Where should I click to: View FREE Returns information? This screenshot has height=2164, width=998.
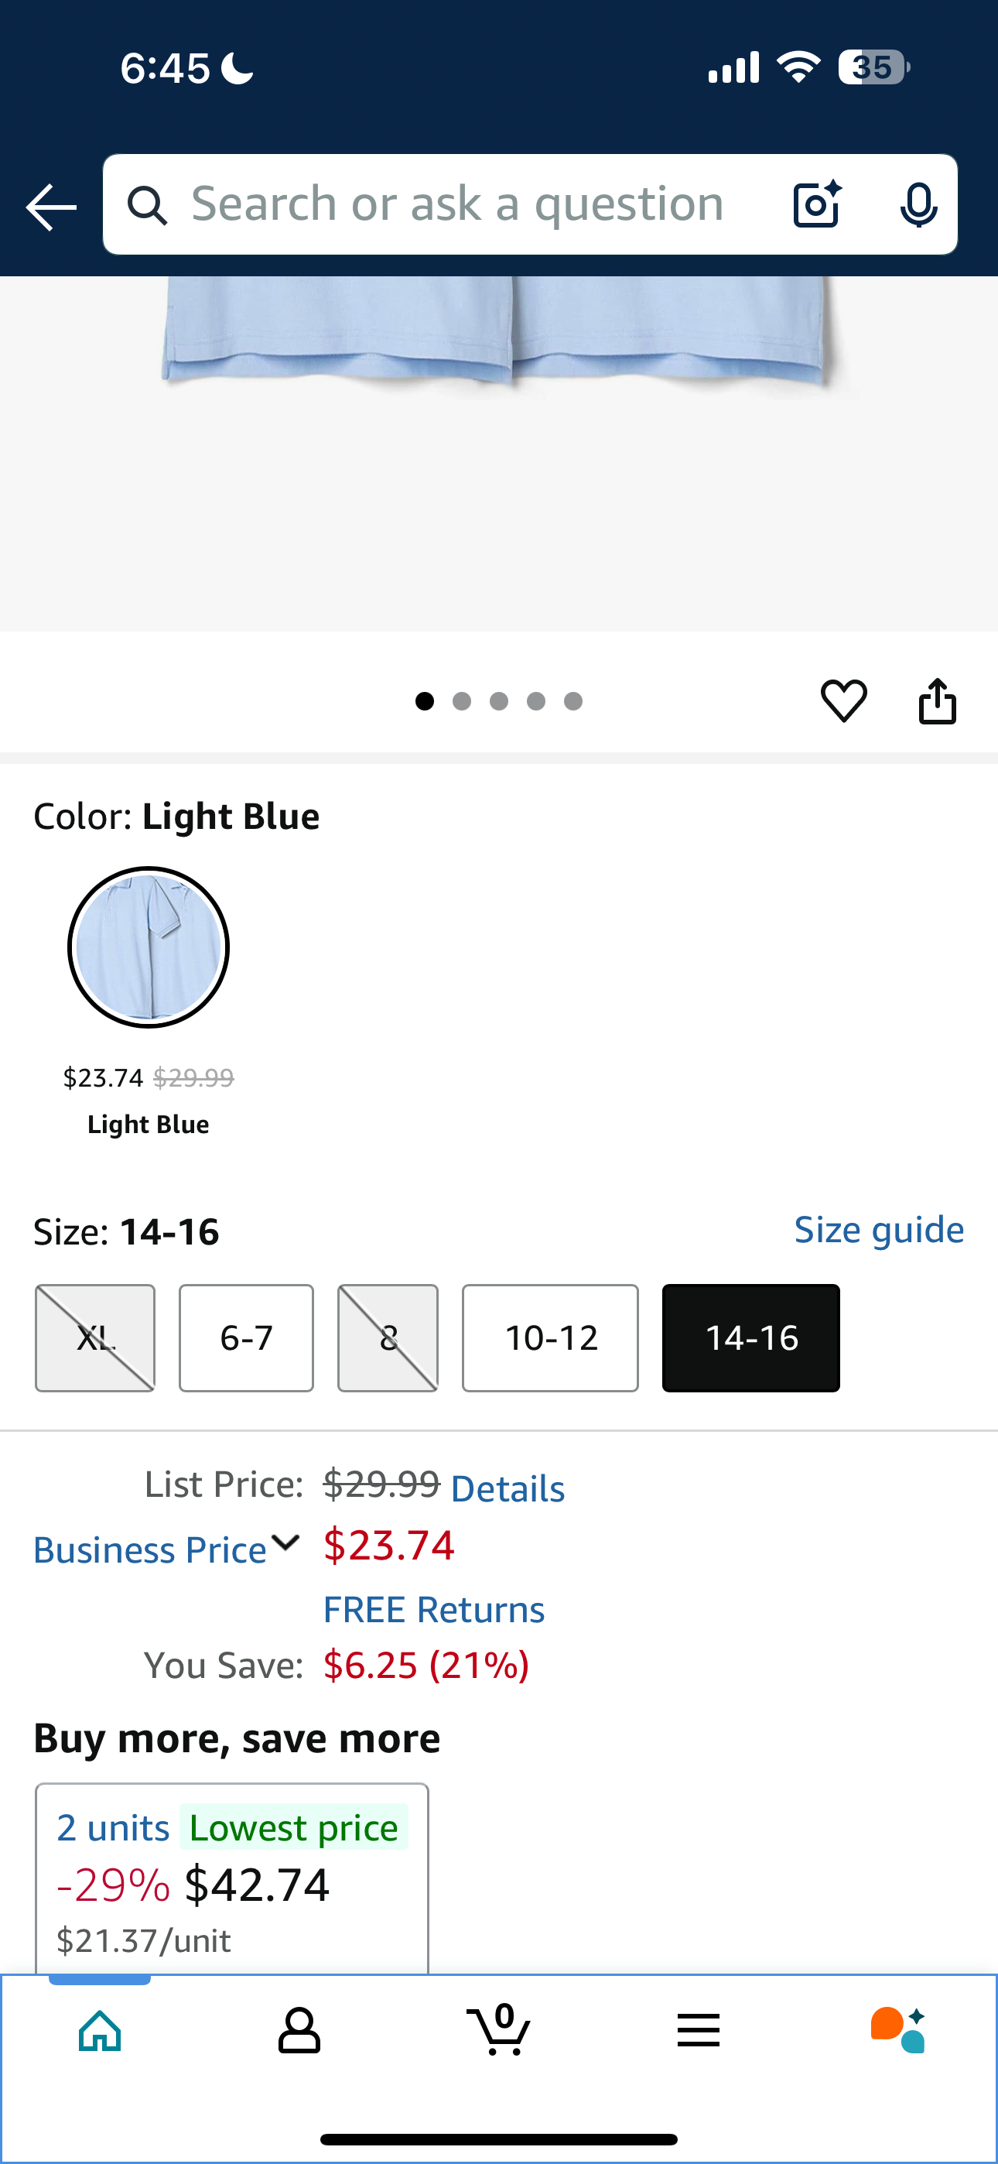pyautogui.click(x=434, y=1610)
